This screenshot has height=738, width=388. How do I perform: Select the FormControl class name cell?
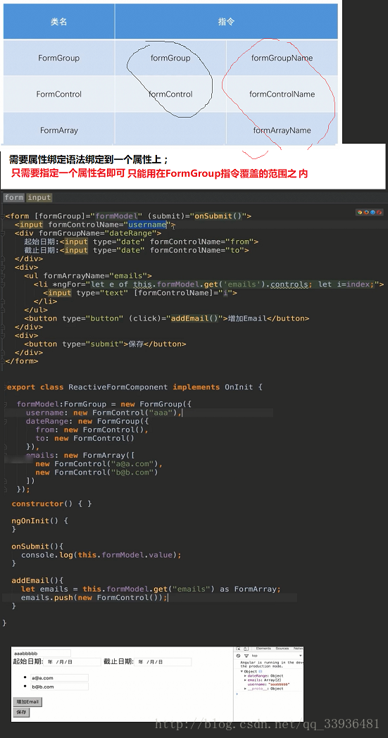tap(59, 94)
